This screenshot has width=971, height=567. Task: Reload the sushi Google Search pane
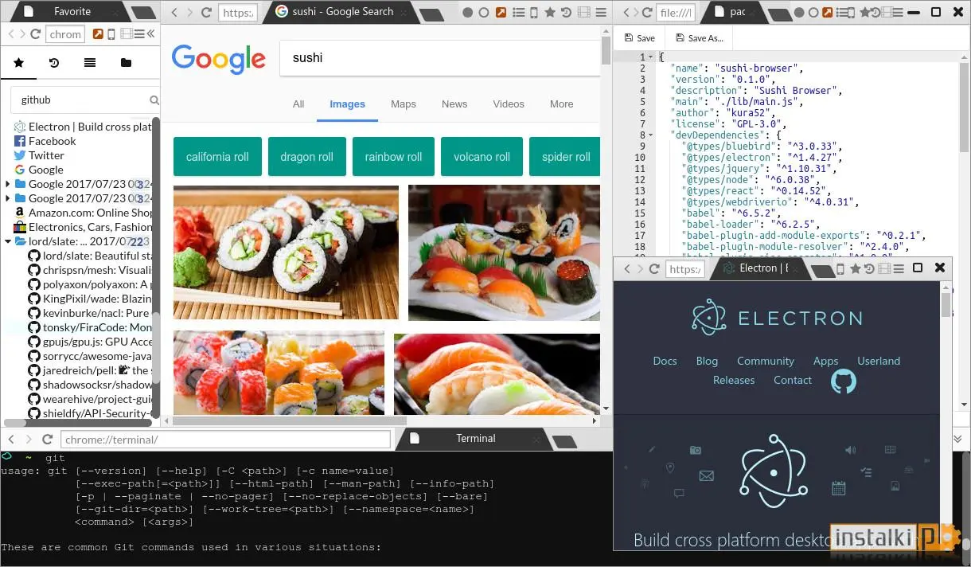click(206, 13)
